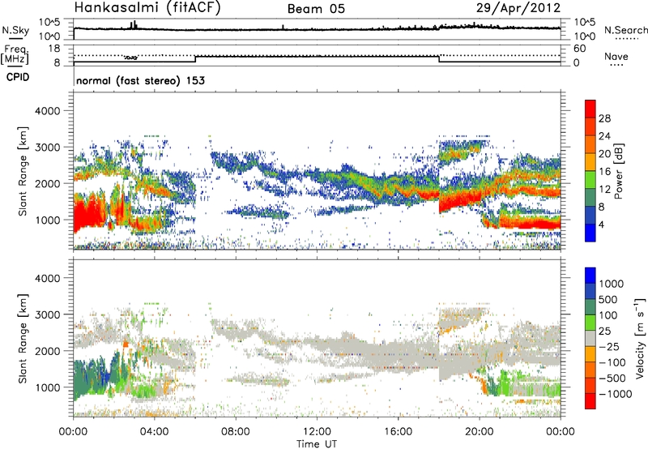Viewport: 648px width, 449px height.
Task: Click the '16:00' time axis label
Action: (398, 432)
